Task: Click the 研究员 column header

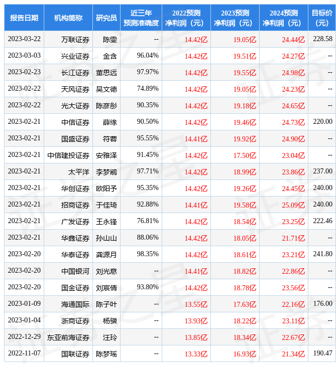Action: point(106,18)
